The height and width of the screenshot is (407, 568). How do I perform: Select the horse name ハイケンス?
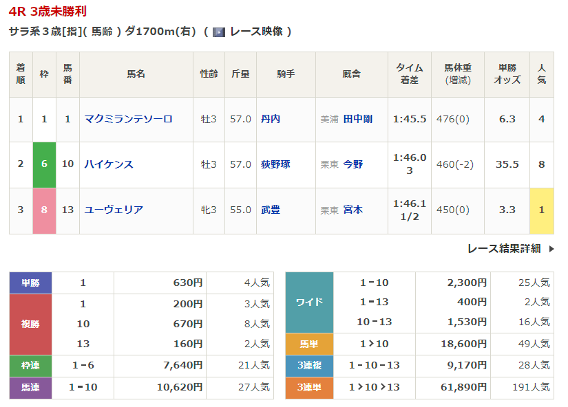[x=109, y=164]
